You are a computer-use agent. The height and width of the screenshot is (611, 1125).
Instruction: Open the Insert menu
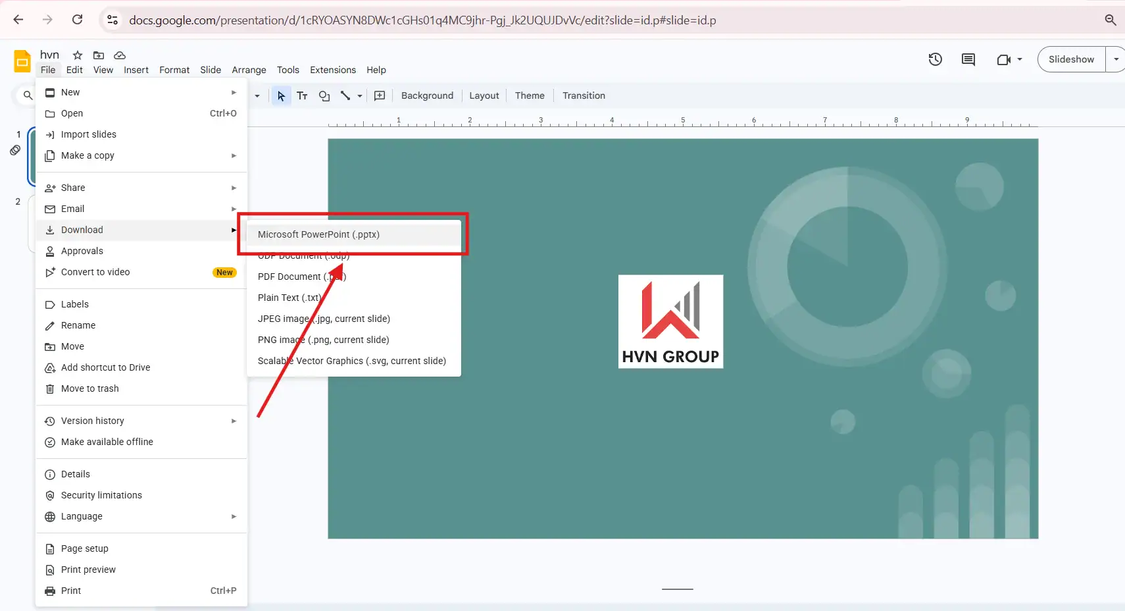[136, 70]
